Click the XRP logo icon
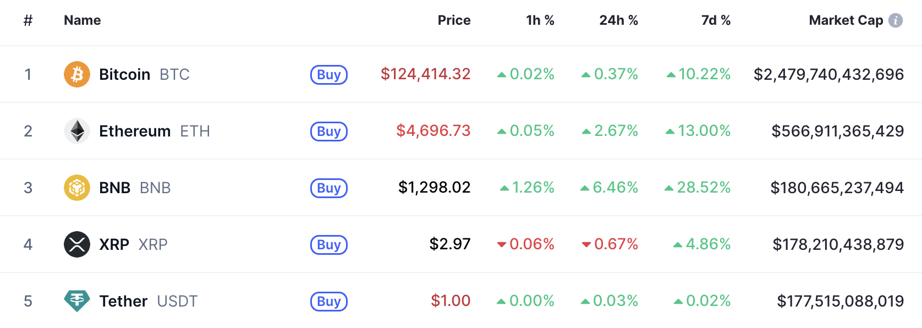 [x=77, y=244]
